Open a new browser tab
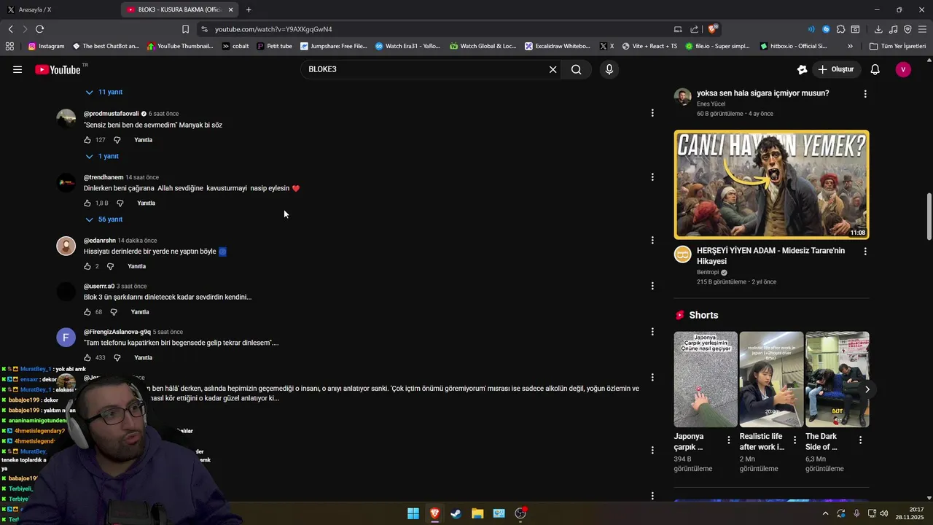This screenshot has width=933, height=525. coord(249,9)
